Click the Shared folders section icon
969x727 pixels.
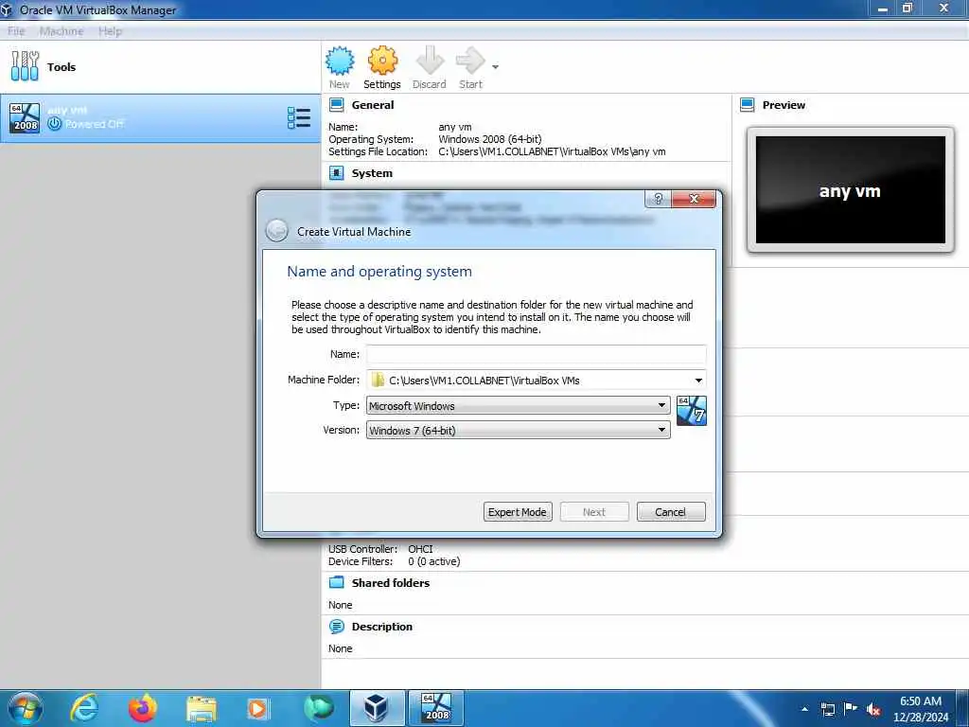click(336, 582)
